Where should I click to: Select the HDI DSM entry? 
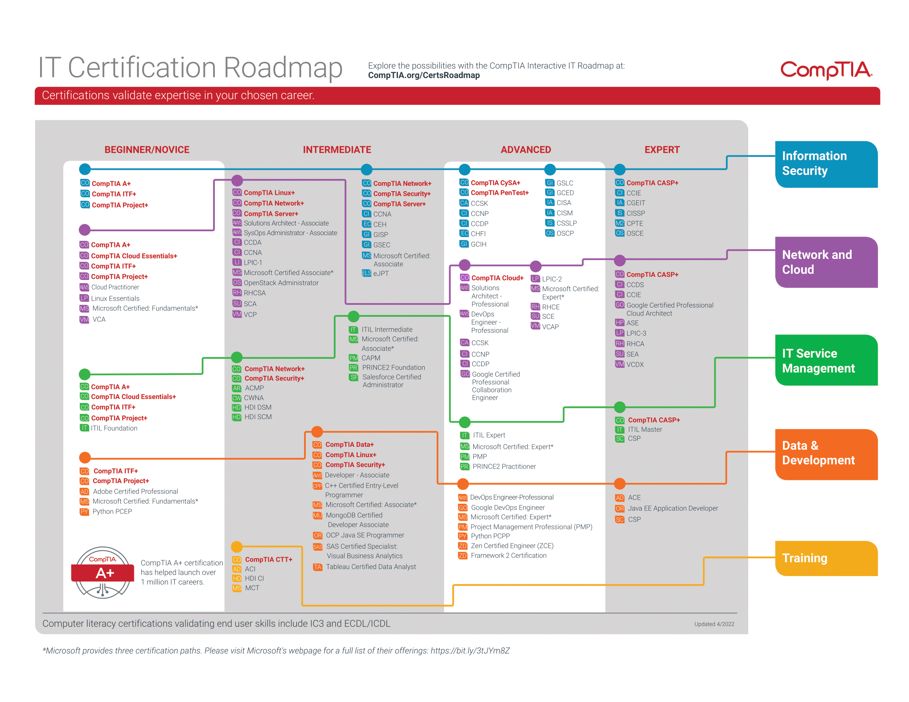coord(258,408)
